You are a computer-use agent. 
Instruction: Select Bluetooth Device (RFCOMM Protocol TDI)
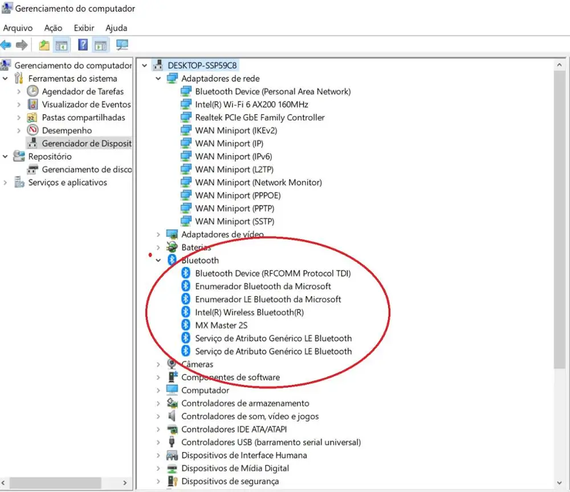272,273
